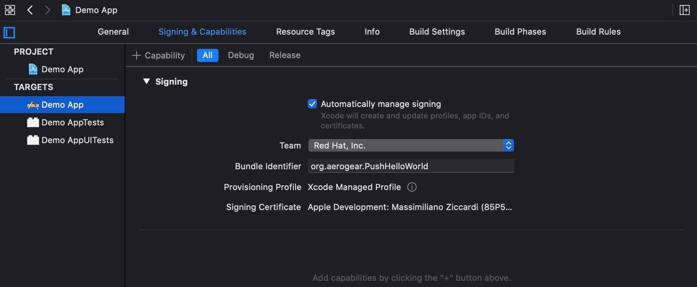
Task: Select the Debug configuration filter
Action: 241,55
